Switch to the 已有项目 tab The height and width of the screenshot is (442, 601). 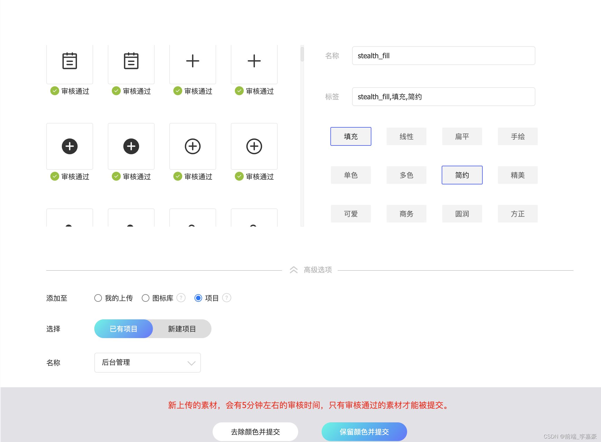coord(124,329)
